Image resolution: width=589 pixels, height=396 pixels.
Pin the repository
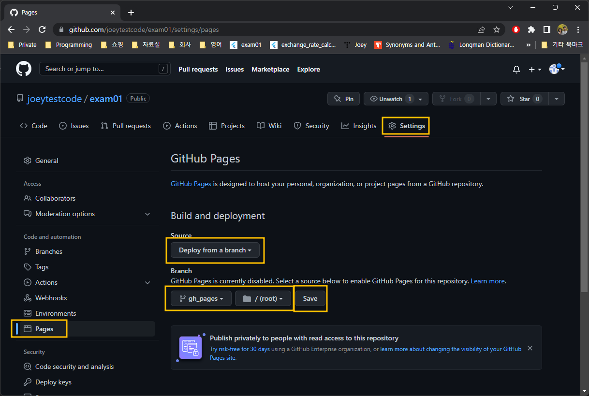343,99
